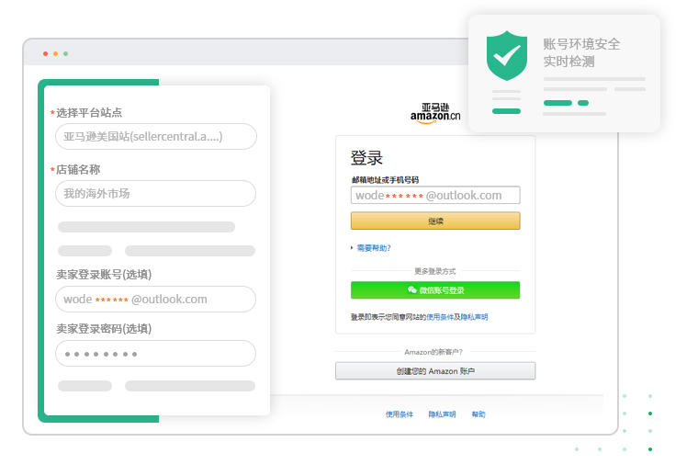Open footer 使用条件 link

pos(400,414)
